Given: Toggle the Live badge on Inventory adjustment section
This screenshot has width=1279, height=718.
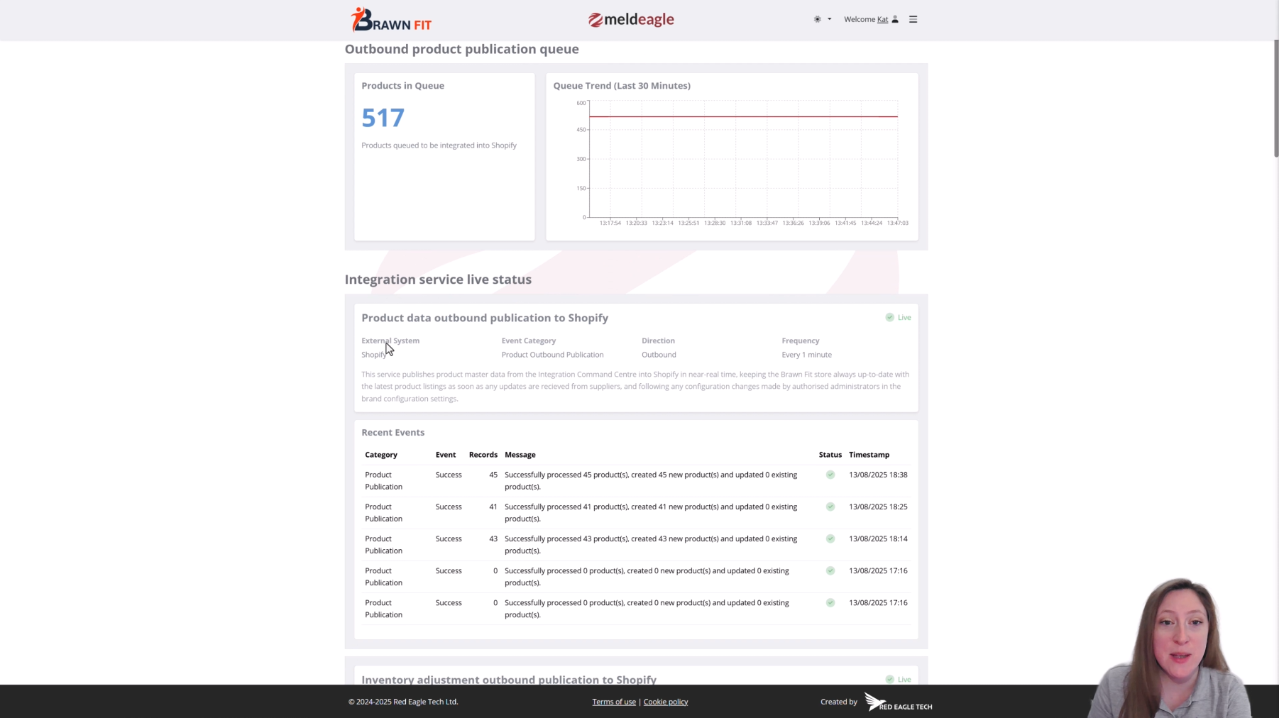Looking at the screenshot, I should tap(897, 679).
